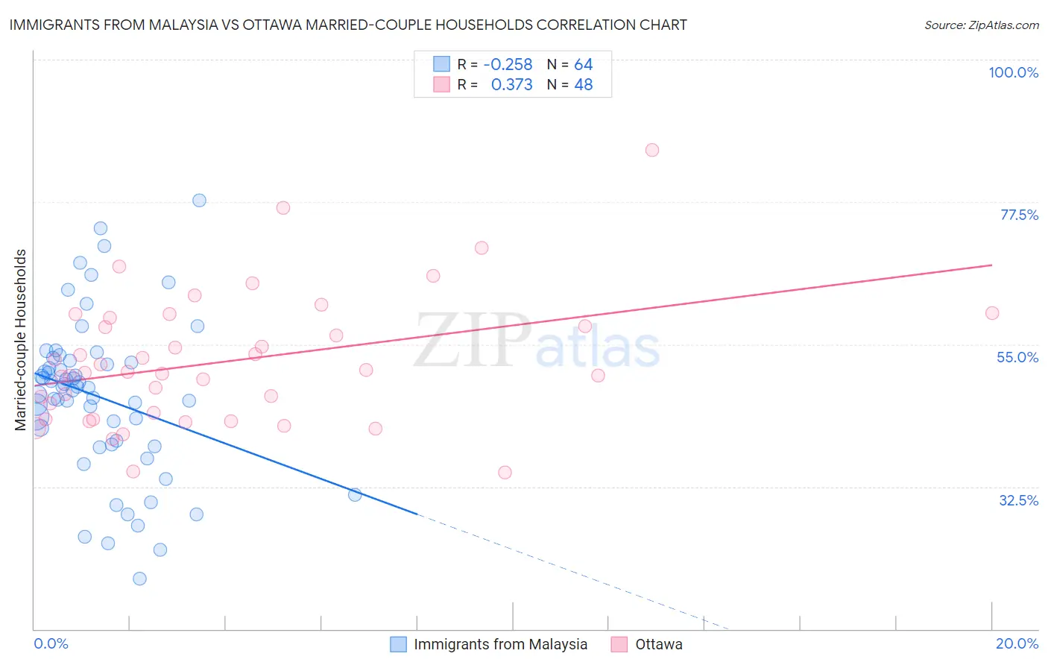Image resolution: width=1048 pixels, height=665 pixels.
Task: Click the 100.0% y-axis label
Action: point(1013,72)
